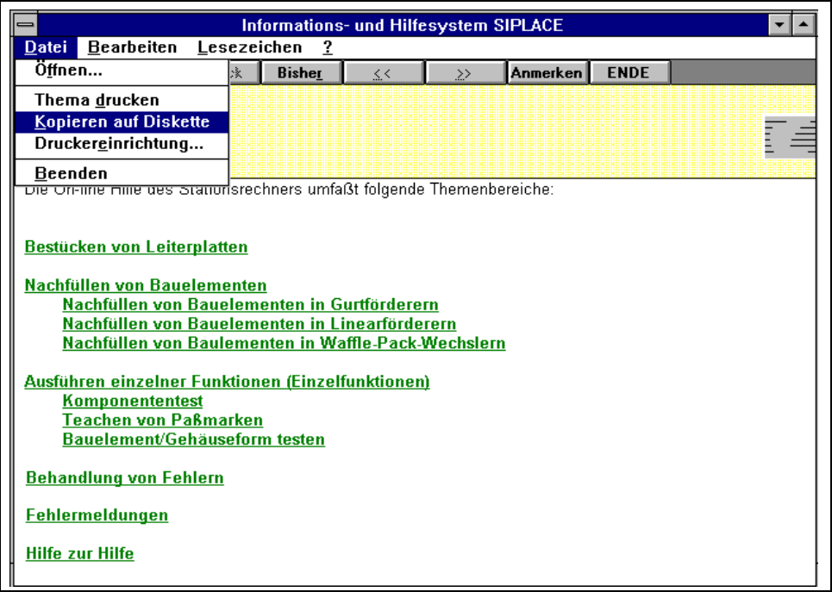This screenshot has width=832, height=592.
Task: Follow the Nachfüllen in Gurtförderern link
Action: [250, 304]
